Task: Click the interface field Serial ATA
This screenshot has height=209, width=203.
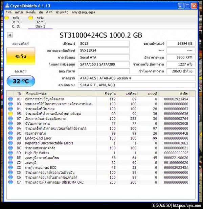Action: pyautogui.click(x=104, y=57)
